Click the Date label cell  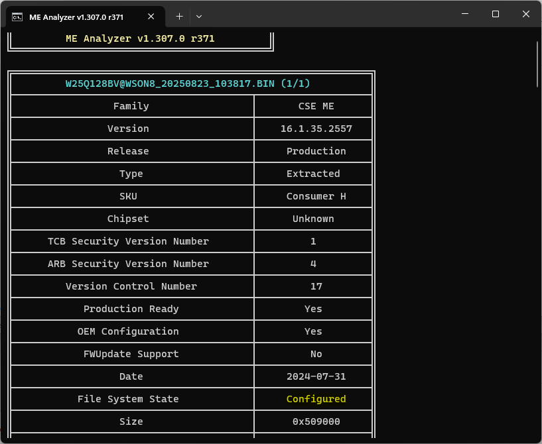[131, 376]
